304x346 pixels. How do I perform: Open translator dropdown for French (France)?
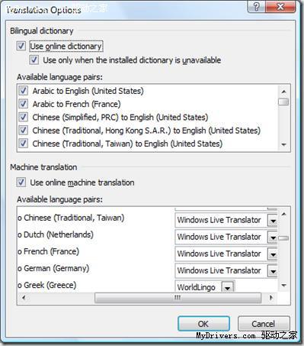pos(273,254)
